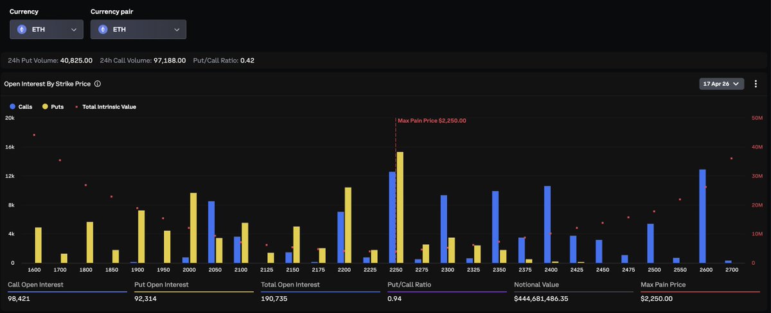The image size is (771, 313).
Task: Click the info icon beside Open Interest title
Action: pyautogui.click(x=97, y=84)
